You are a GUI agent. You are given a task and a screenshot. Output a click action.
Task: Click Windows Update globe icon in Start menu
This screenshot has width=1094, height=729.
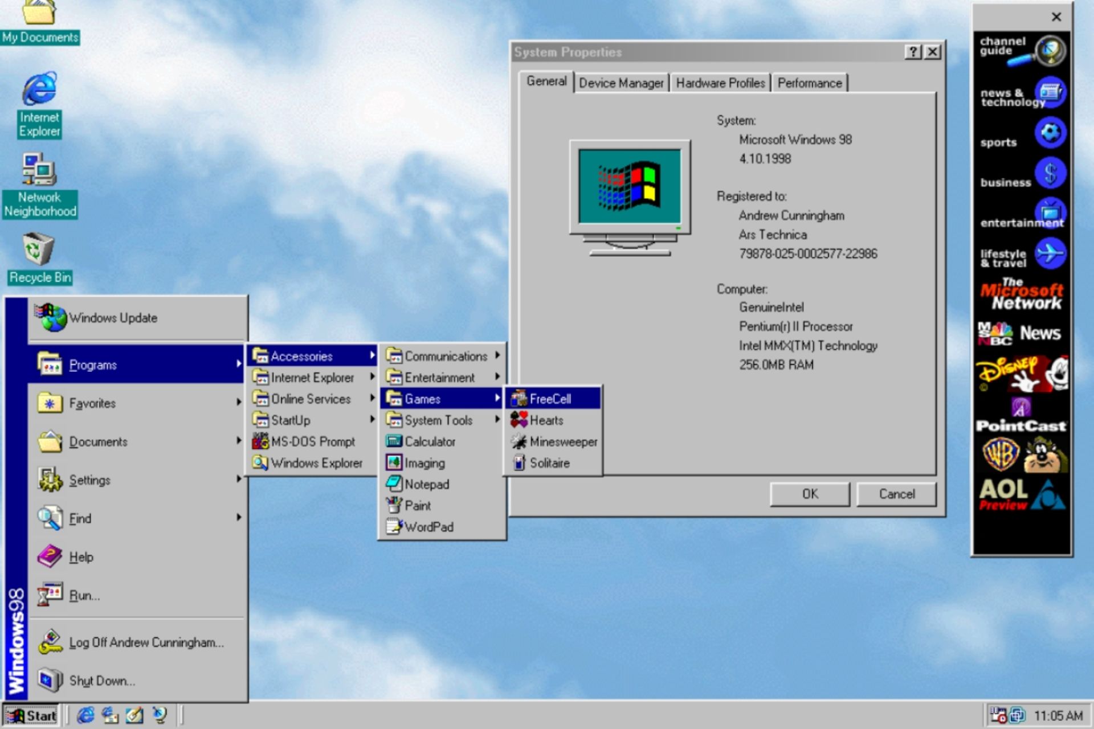[50, 318]
